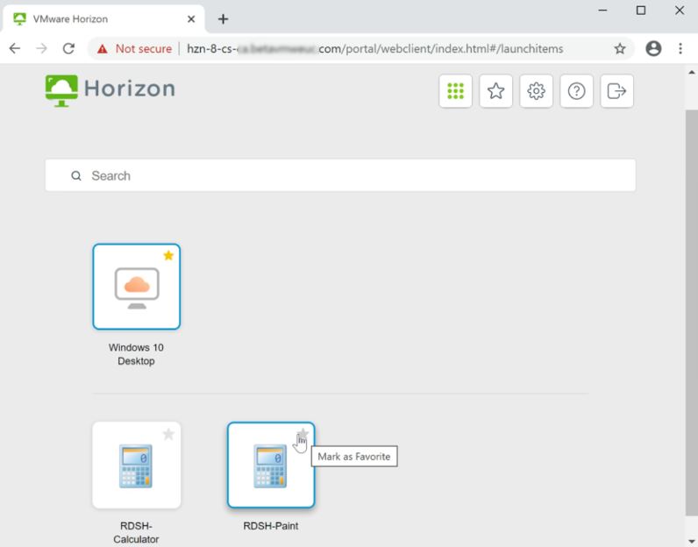The width and height of the screenshot is (698, 547).
Task: Click the scrollbar up arrow
Action: tap(691, 72)
